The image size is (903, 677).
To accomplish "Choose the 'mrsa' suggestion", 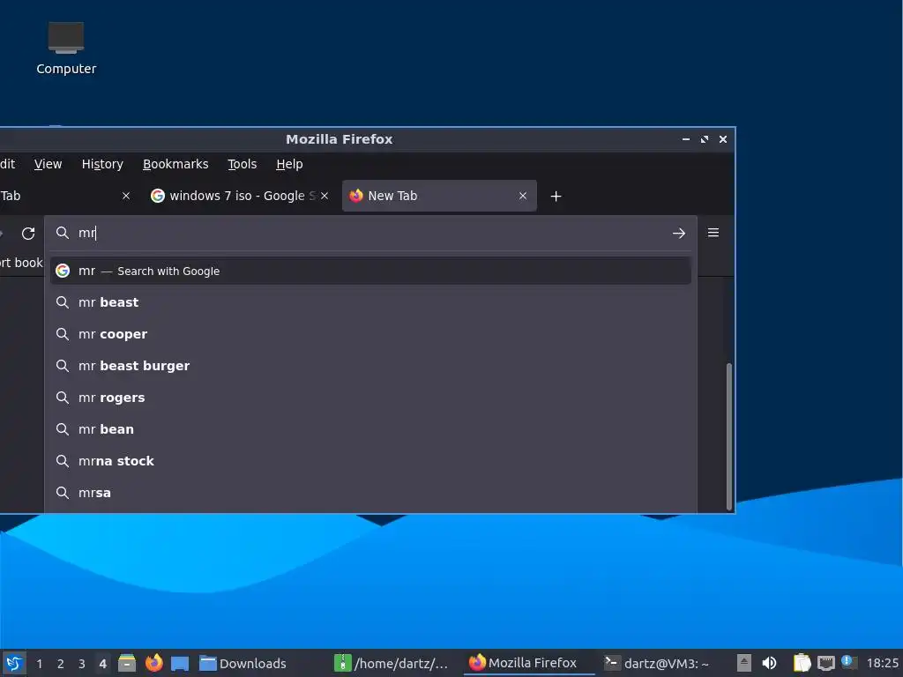I will [x=371, y=493].
